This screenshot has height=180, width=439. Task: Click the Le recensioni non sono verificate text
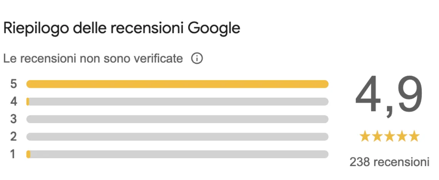tap(93, 59)
